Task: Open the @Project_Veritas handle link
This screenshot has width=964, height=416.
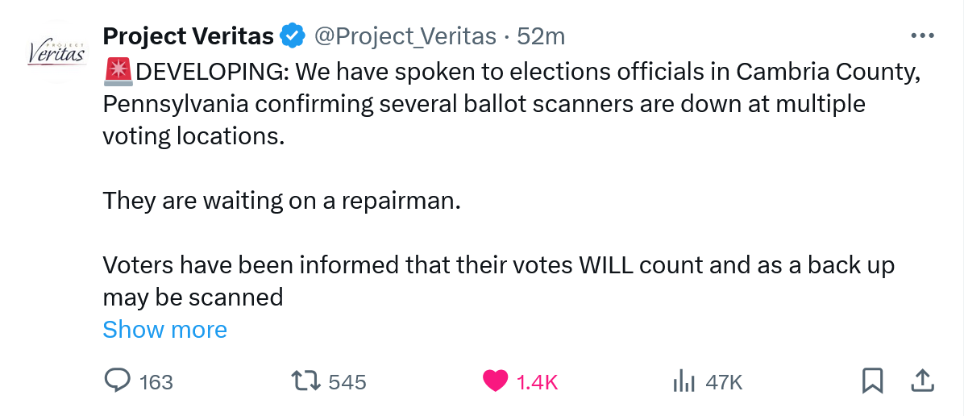Action: [x=405, y=36]
